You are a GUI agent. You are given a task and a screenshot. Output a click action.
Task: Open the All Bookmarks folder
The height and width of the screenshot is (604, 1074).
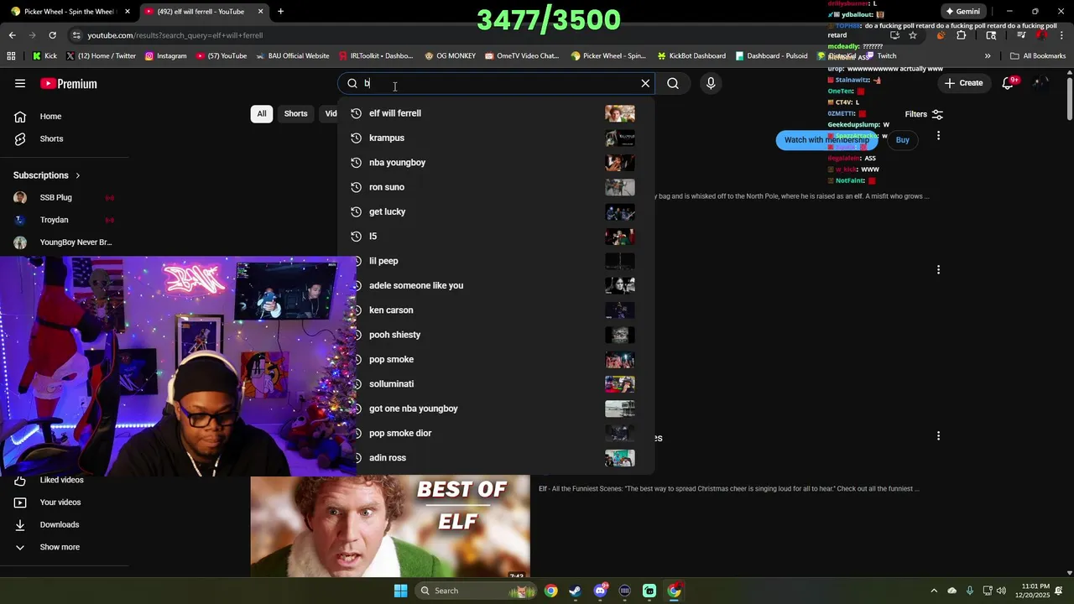(x=1038, y=56)
